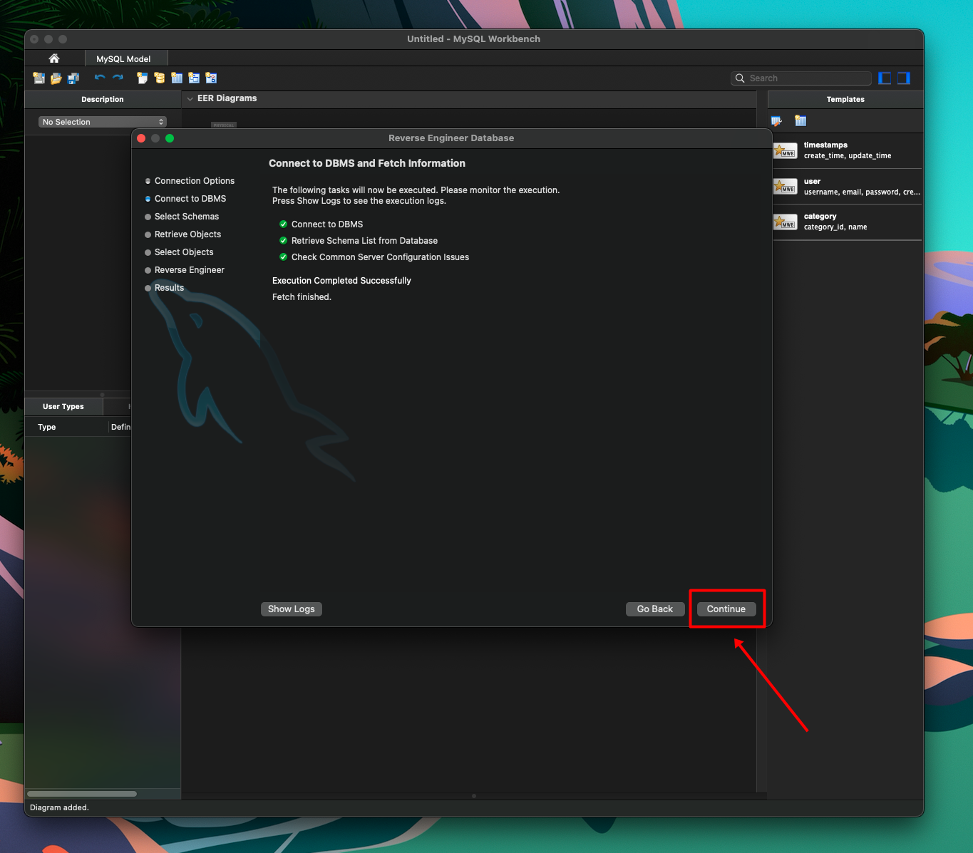Click the magnifier icon in Search field

click(740, 78)
